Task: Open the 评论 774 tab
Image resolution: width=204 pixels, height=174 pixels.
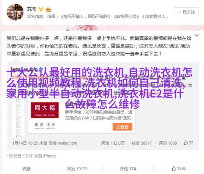Action: (x=128, y=169)
